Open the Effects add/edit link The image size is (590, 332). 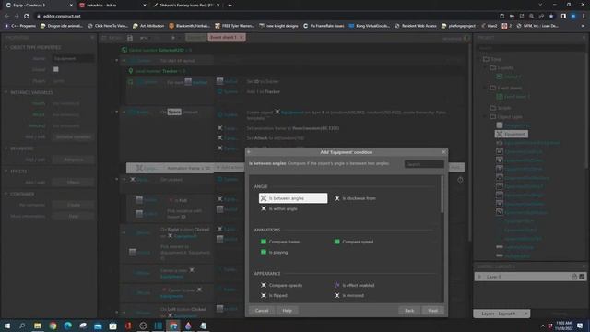pos(74,183)
